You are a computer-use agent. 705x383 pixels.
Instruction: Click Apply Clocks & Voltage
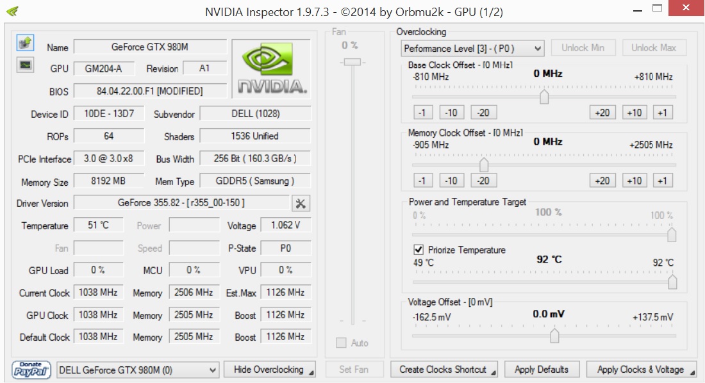click(641, 370)
